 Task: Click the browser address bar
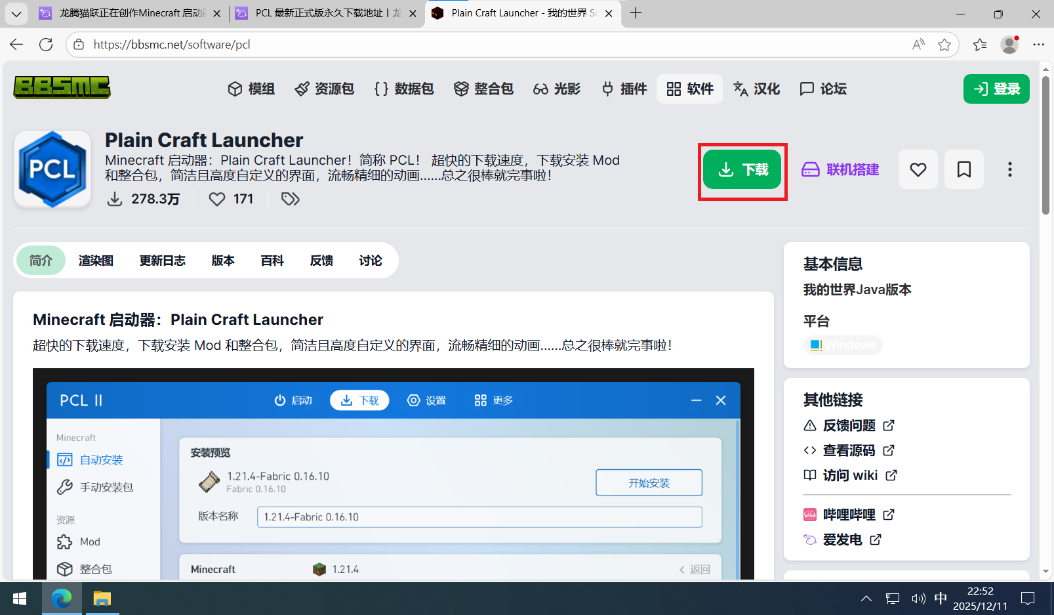[459, 45]
